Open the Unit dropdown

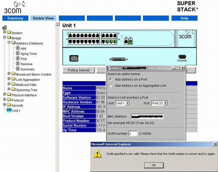[123, 103]
